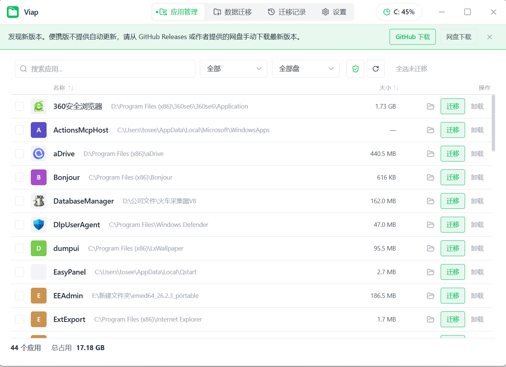Viewport: 506px width, 367px height.
Task: Click the aDrive app icon
Action: click(39, 154)
